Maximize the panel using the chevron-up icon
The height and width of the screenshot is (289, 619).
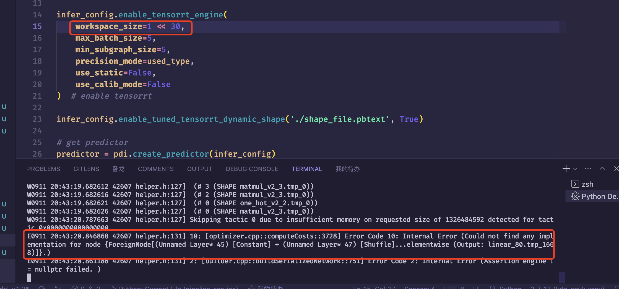click(602, 169)
